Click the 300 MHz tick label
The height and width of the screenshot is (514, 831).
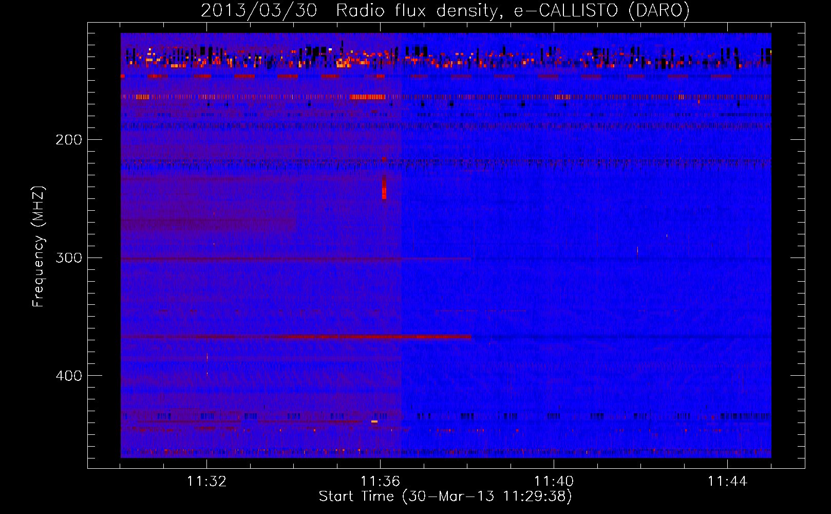pos(69,258)
